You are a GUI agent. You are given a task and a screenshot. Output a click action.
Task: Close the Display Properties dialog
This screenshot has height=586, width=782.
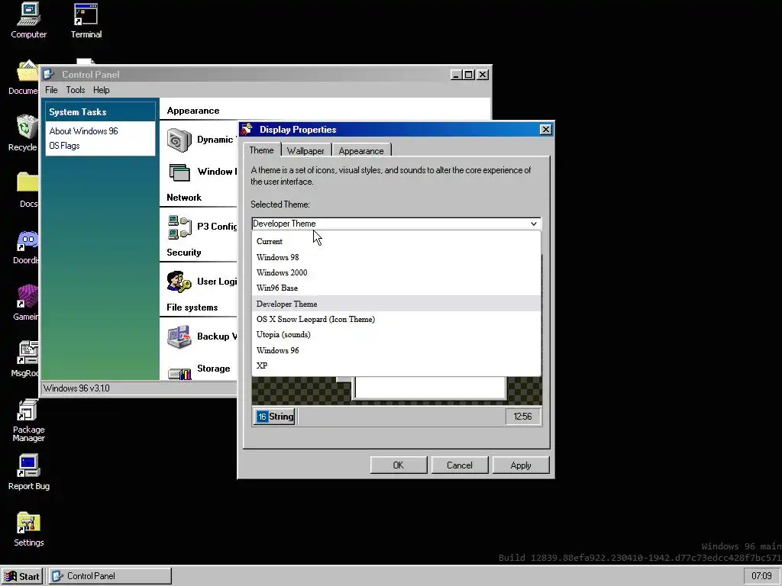click(545, 130)
